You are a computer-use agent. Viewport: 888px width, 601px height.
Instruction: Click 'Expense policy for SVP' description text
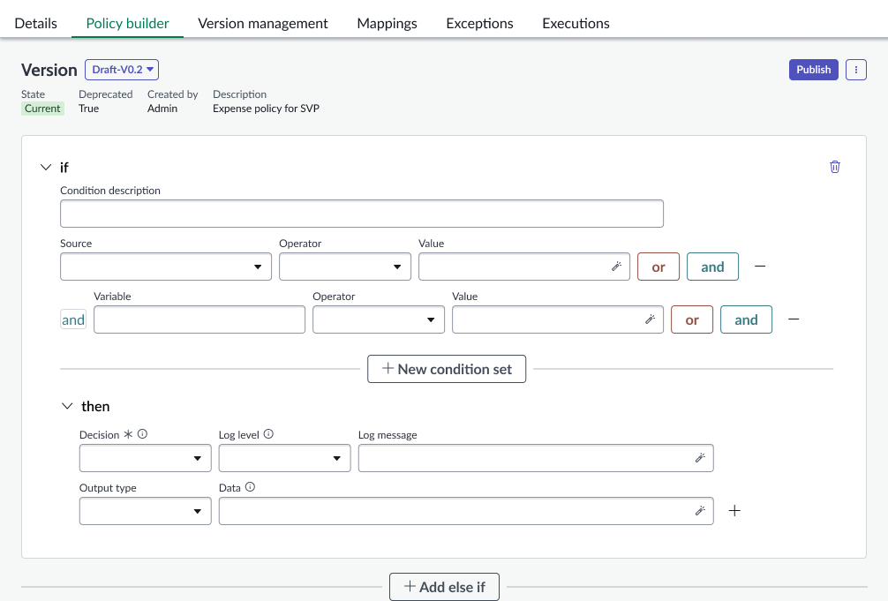267,109
